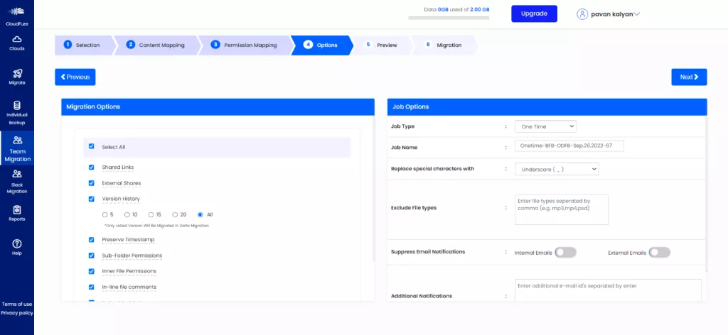Click the Job Options panel scrollbar
This screenshot has width=728, height=335.
pyautogui.click(x=706, y=194)
